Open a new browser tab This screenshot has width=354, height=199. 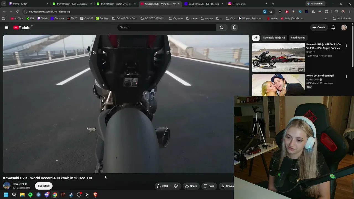tap(273, 4)
